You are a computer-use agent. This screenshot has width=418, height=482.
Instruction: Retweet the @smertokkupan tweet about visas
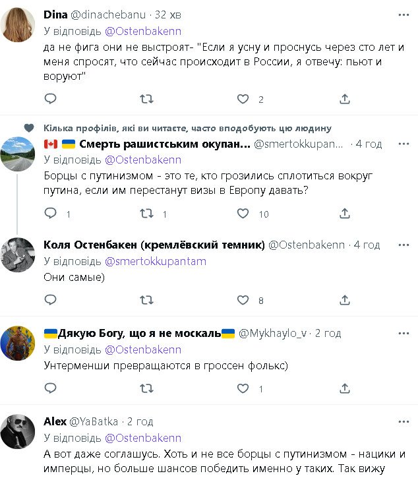pyautogui.click(x=147, y=214)
